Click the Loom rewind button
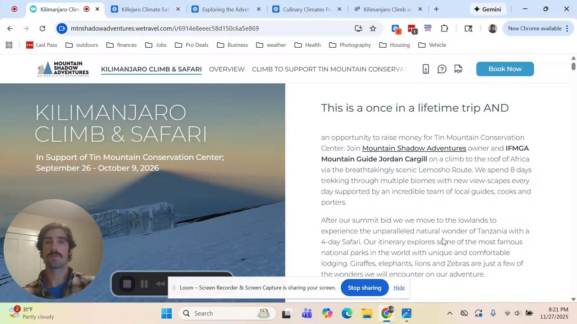 pyautogui.click(x=160, y=284)
